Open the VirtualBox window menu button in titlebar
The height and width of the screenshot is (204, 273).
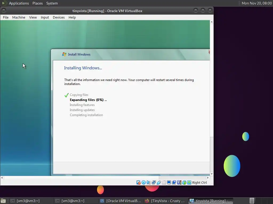tap(4, 10)
